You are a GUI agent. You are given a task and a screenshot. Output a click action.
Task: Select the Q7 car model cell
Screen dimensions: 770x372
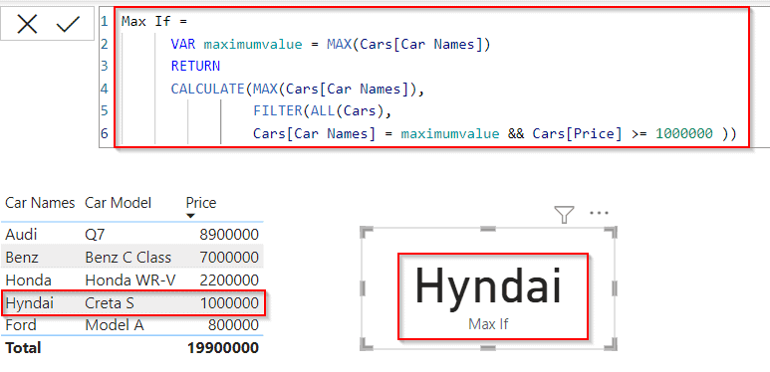click(x=95, y=235)
